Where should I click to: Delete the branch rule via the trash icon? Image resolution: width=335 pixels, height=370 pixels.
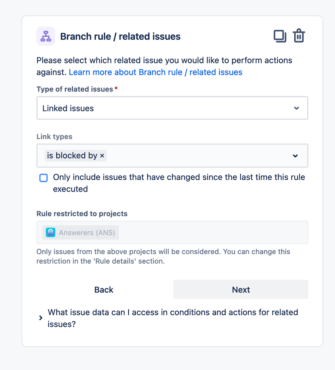click(299, 36)
